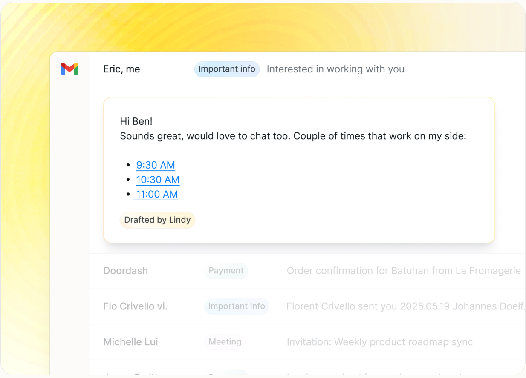Click the 'Drafted by Lindy' badge
The height and width of the screenshot is (378, 526).
click(x=157, y=220)
